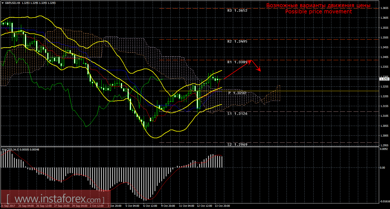Click the 21 Sep 2017 date label

tap(8, 206)
